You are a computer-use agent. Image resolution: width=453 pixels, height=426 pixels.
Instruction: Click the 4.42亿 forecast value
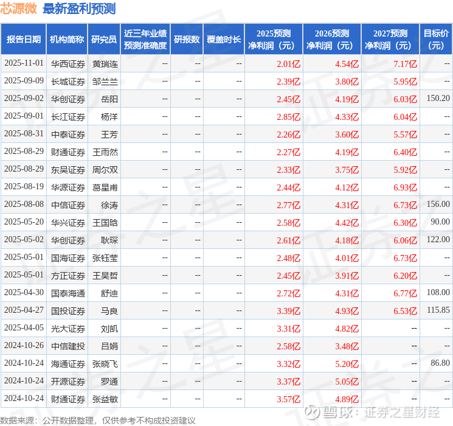coord(347,223)
